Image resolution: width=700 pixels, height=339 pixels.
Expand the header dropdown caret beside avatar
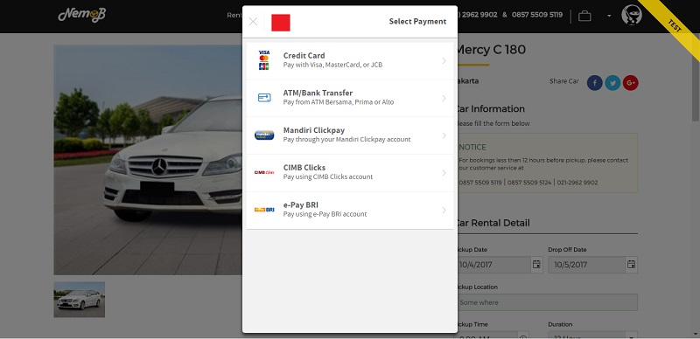tap(609, 16)
